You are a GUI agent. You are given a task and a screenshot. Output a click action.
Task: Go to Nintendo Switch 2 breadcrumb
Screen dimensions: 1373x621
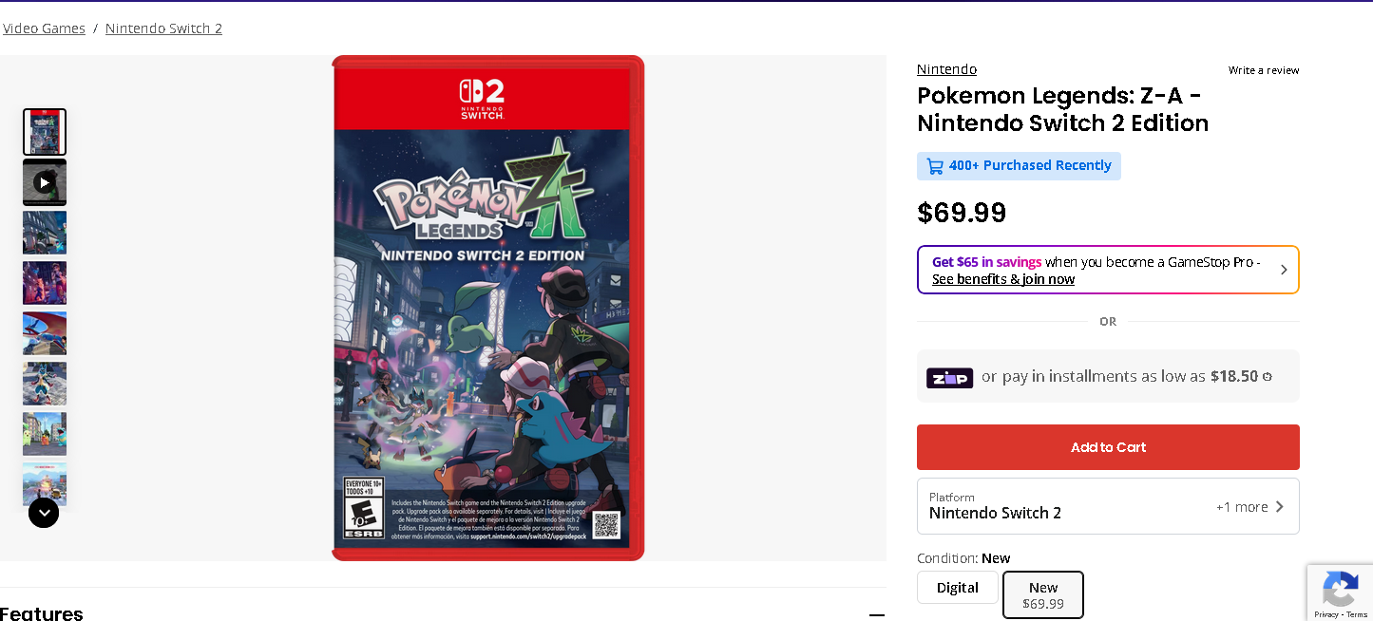(x=163, y=28)
